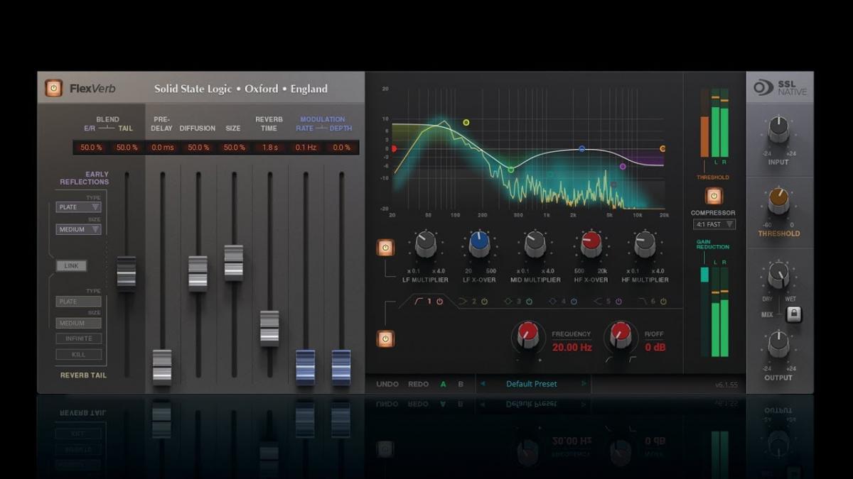Toggle the Compressor power button
Screen dimensions: 853x479
point(714,196)
